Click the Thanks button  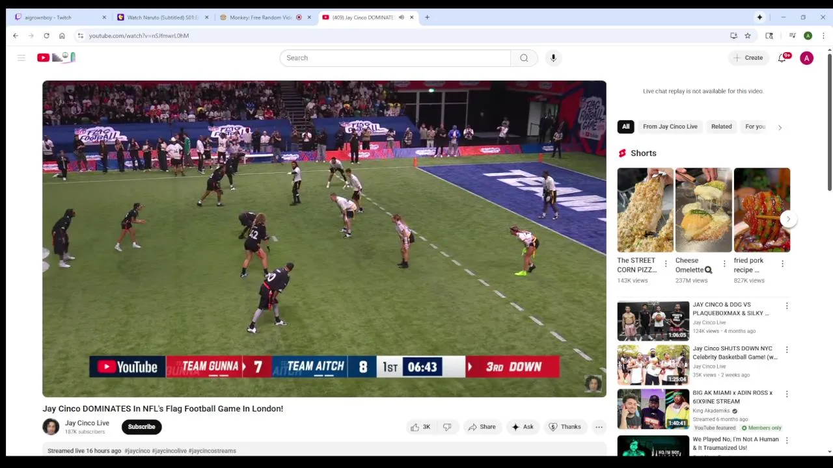pos(564,427)
